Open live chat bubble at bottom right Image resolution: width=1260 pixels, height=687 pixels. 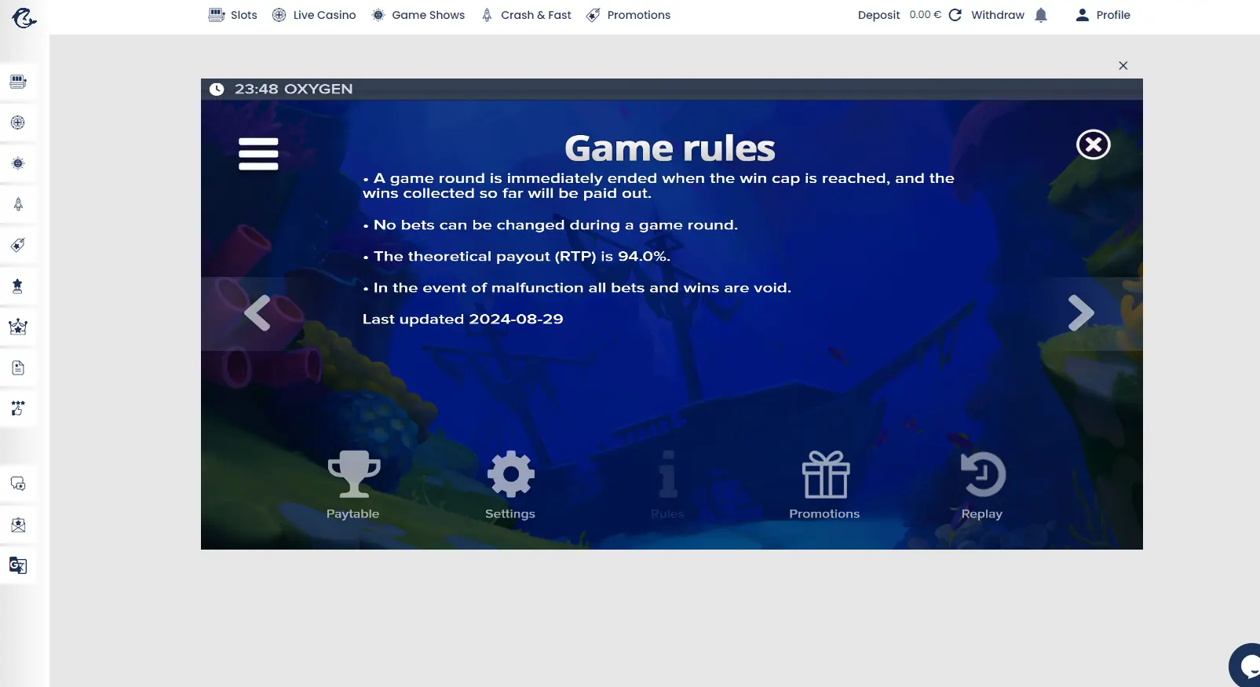pos(1245,666)
